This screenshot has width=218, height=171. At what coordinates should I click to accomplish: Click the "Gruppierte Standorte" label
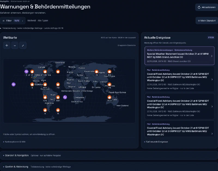126,45
